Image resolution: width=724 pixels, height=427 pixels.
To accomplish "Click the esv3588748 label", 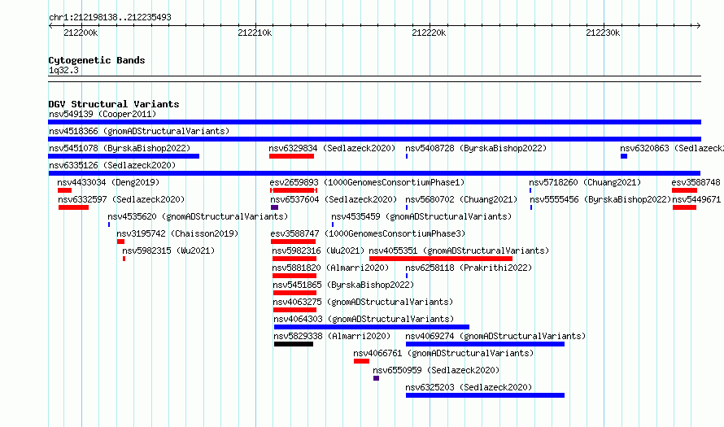I will pyautogui.click(x=696, y=182).
